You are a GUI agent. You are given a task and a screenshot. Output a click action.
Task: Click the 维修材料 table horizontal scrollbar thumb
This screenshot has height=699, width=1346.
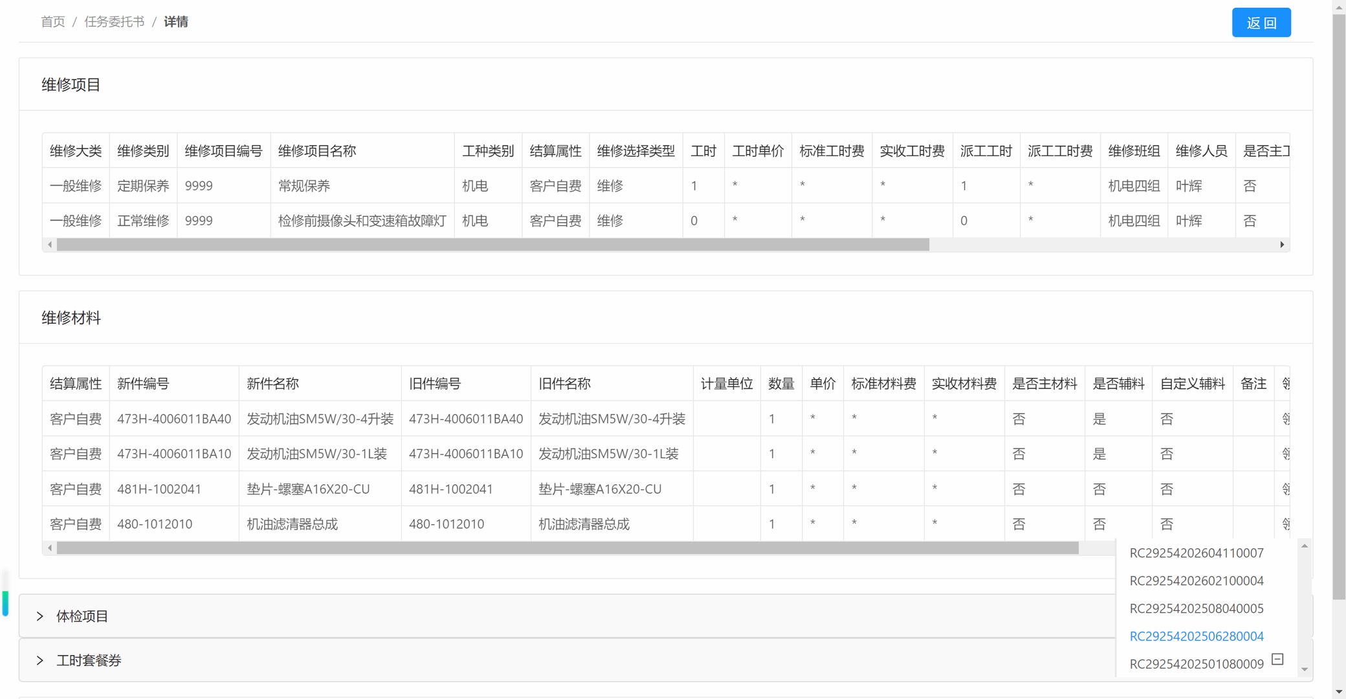point(568,548)
